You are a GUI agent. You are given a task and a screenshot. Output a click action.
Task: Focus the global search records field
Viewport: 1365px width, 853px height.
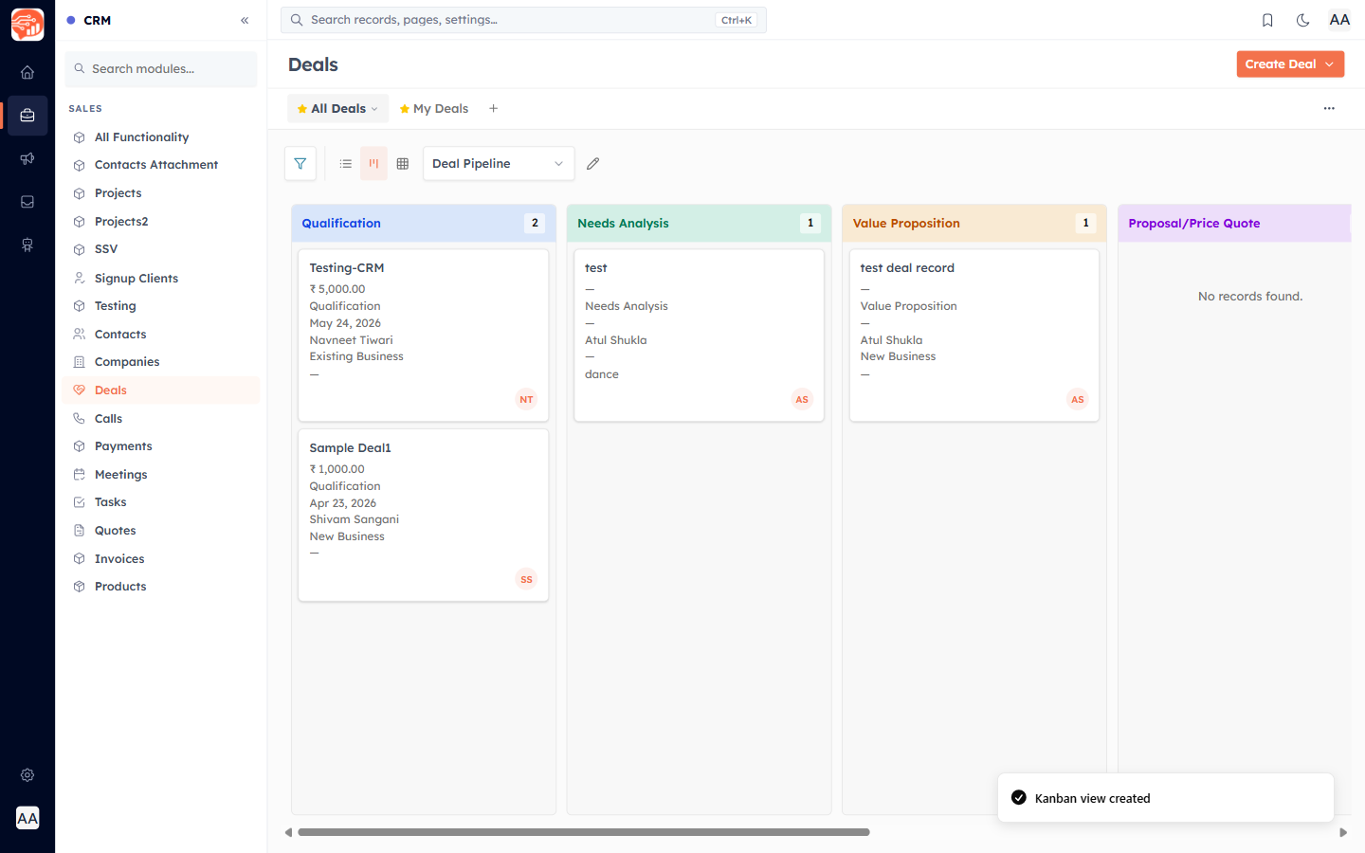[523, 20]
